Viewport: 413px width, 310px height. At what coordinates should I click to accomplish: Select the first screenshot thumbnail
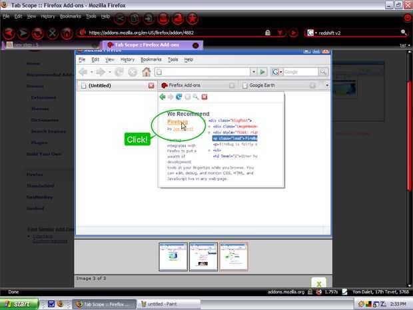pyautogui.click(x=173, y=257)
